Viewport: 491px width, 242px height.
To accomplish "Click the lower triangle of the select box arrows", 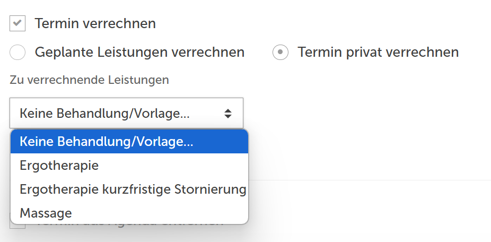I will (228, 116).
